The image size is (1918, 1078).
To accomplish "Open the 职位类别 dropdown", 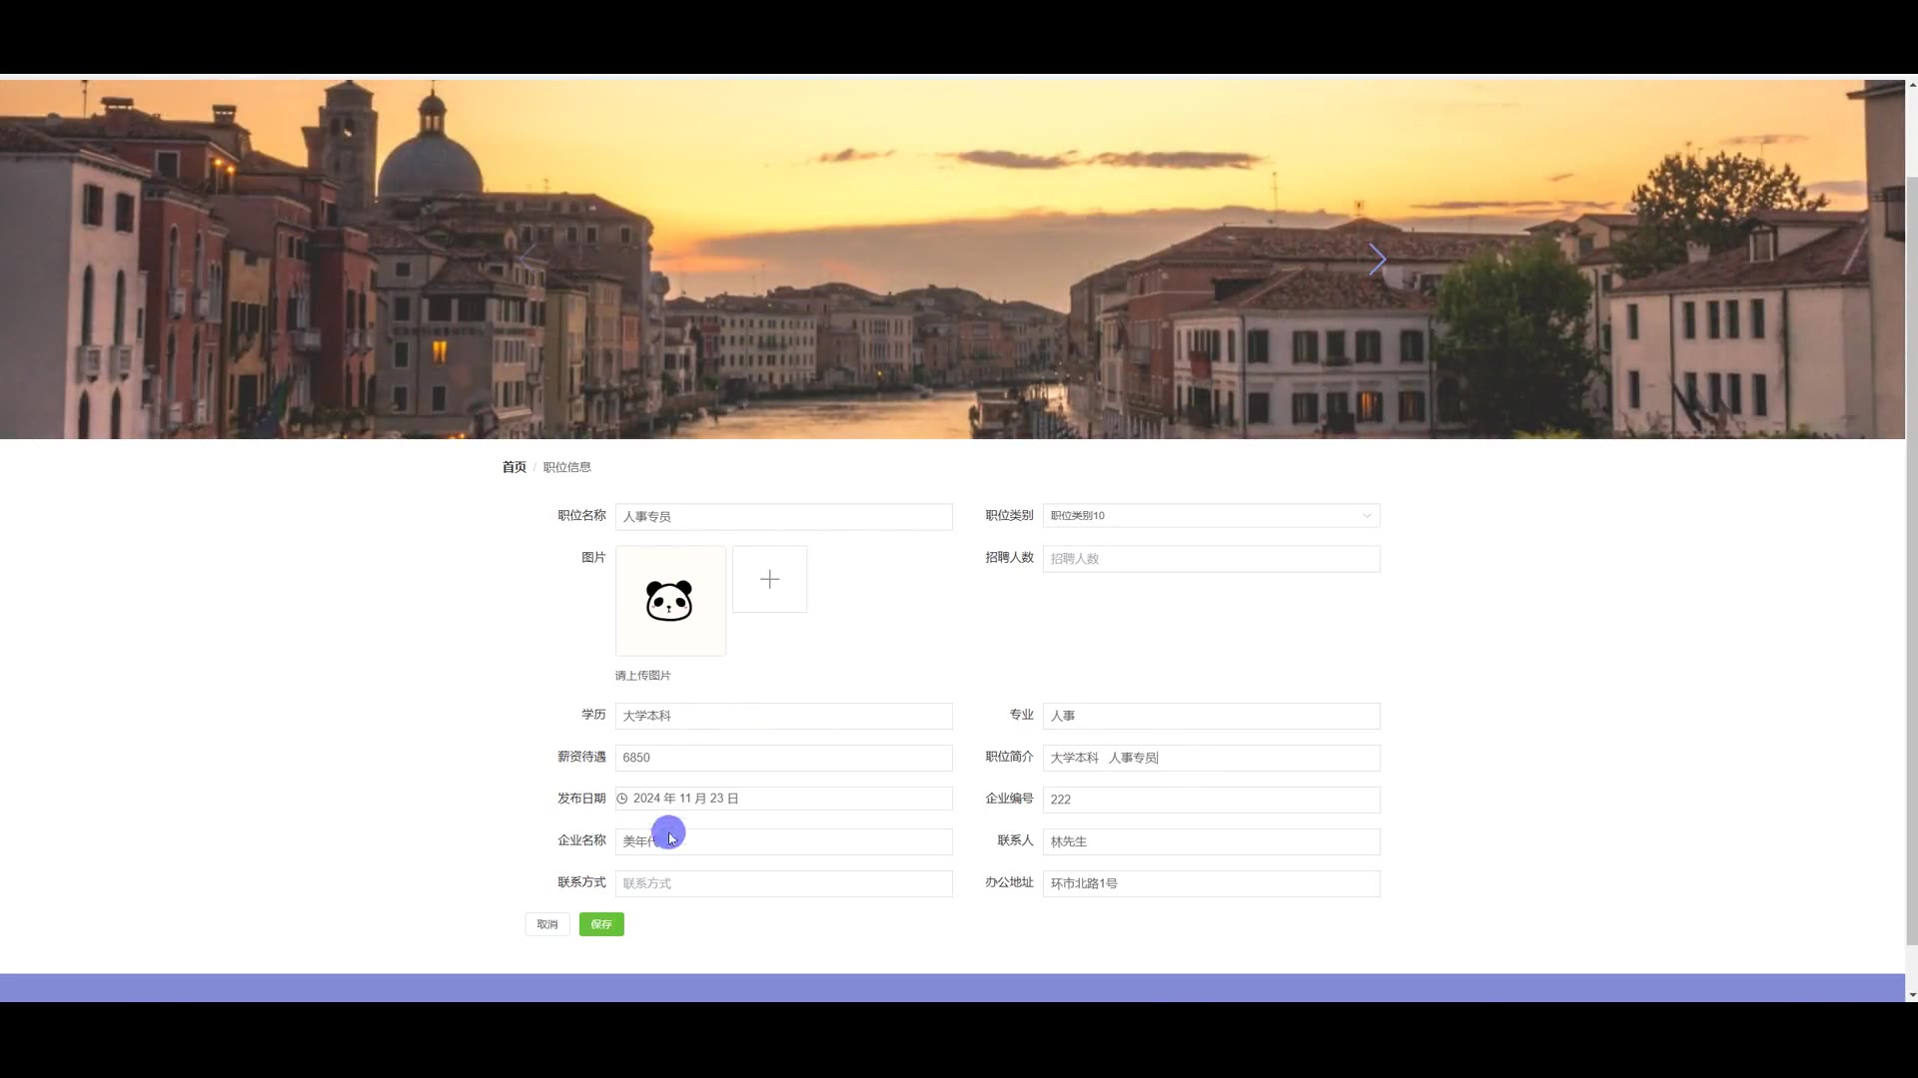I will pyautogui.click(x=1199, y=516).
